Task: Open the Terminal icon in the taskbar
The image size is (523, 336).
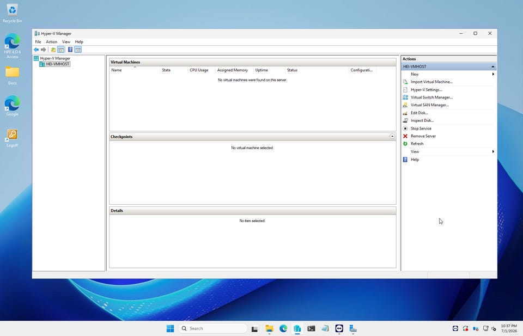Action: click(x=311, y=329)
